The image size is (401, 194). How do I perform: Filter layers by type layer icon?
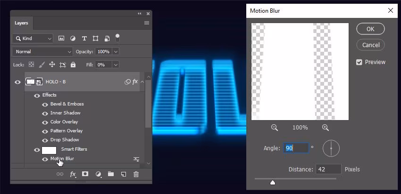click(84, 39)
